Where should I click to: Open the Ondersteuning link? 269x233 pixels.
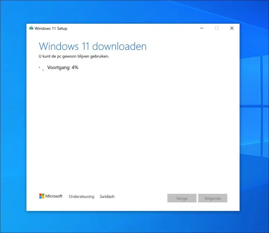pyautogui.click(x=82, y=196)
